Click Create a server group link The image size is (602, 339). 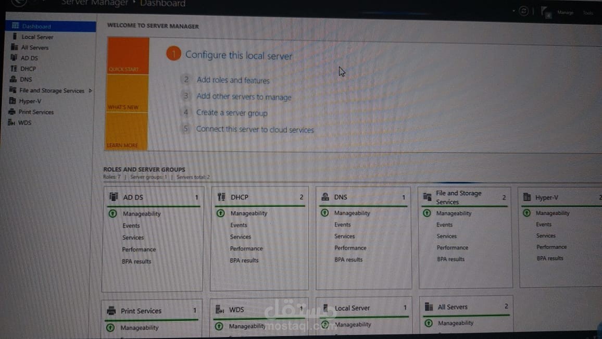232,113
